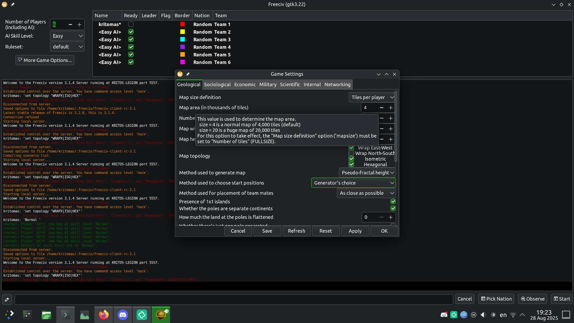
Task: Click the chat pencil icon beside input
Action: point(7,299)
